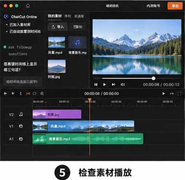Click the preview progress slider handle
The height and width of the screenshot is (180, 185).
[x=153, y=78]
